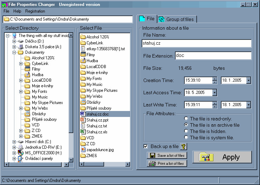Screen dimensions: 260x185
Task: Switch to the Group of files tab
Action: tap(177, 19)
